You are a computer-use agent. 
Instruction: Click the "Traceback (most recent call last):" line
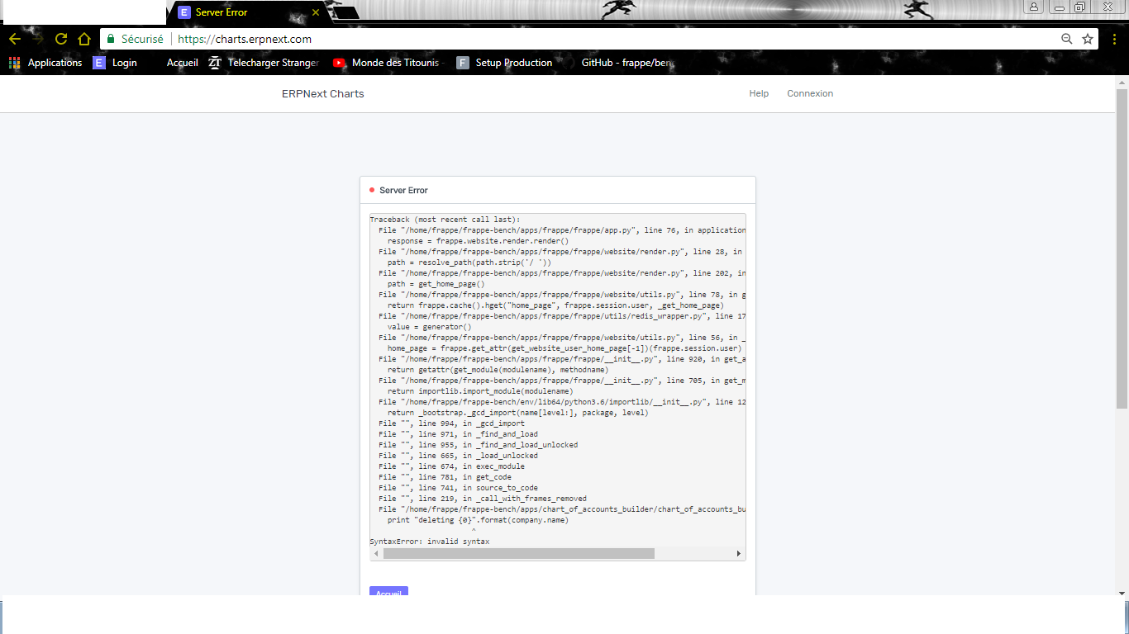coord(445,220)
